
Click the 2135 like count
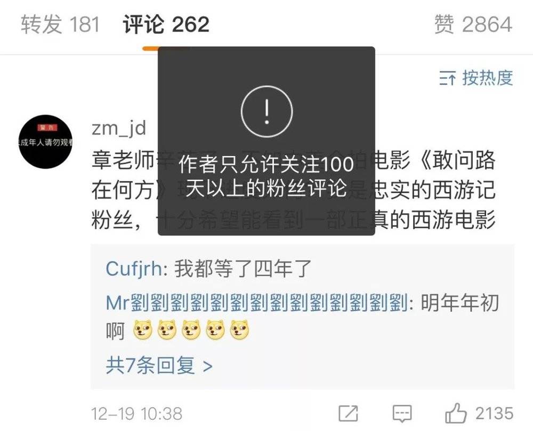tap(494, 413)
